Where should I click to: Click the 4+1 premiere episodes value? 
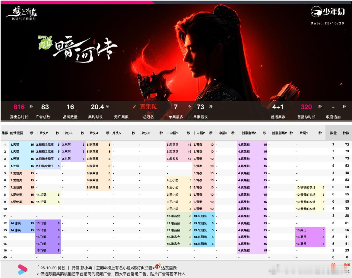point(278,107)
